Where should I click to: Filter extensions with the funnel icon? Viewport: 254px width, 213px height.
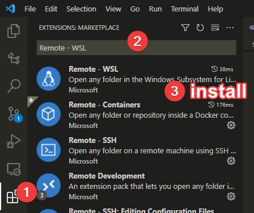tap(185, 28)
